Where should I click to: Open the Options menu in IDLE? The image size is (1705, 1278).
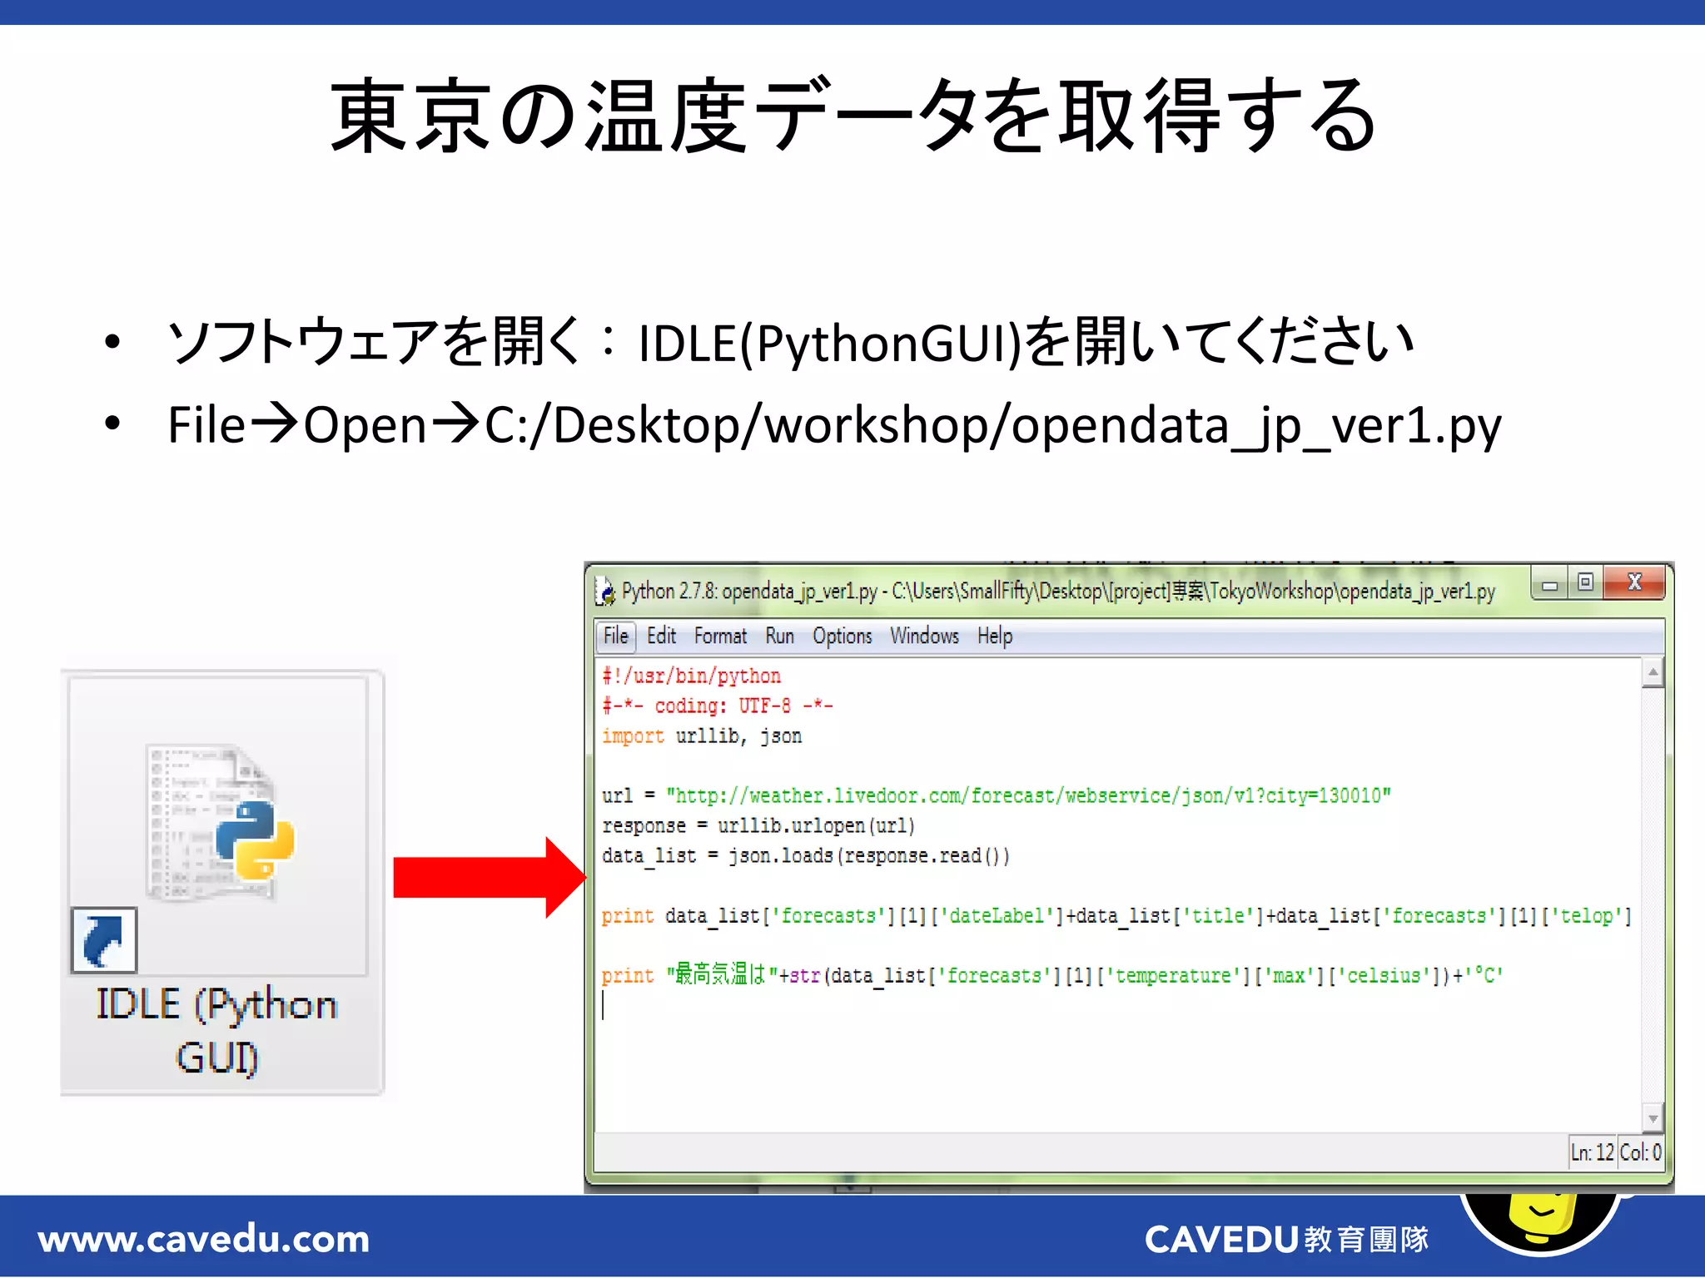[x=842, y=636]
